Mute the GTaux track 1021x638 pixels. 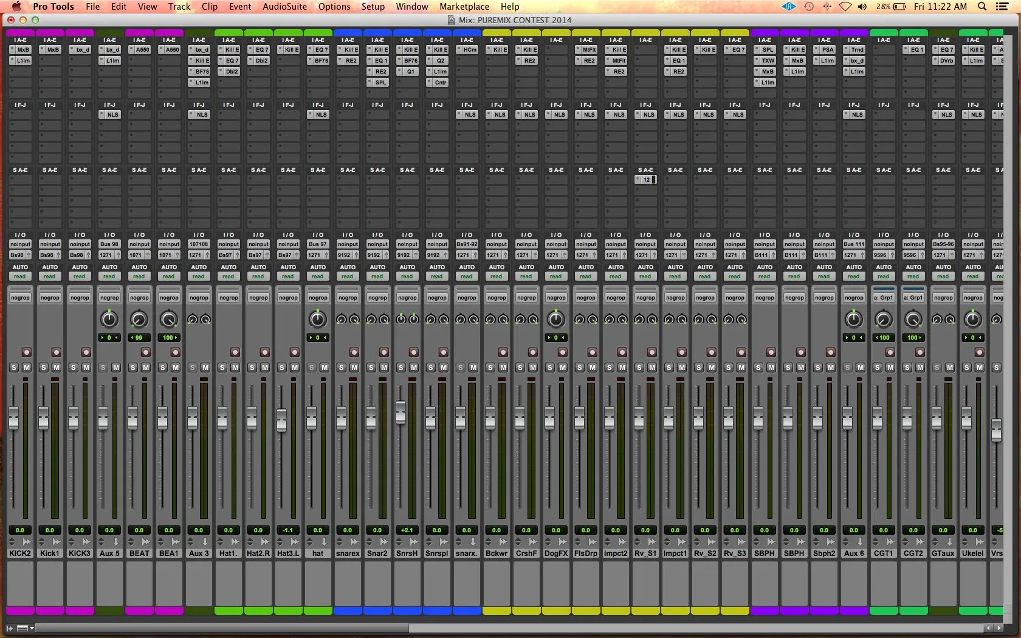coord(950,368)
